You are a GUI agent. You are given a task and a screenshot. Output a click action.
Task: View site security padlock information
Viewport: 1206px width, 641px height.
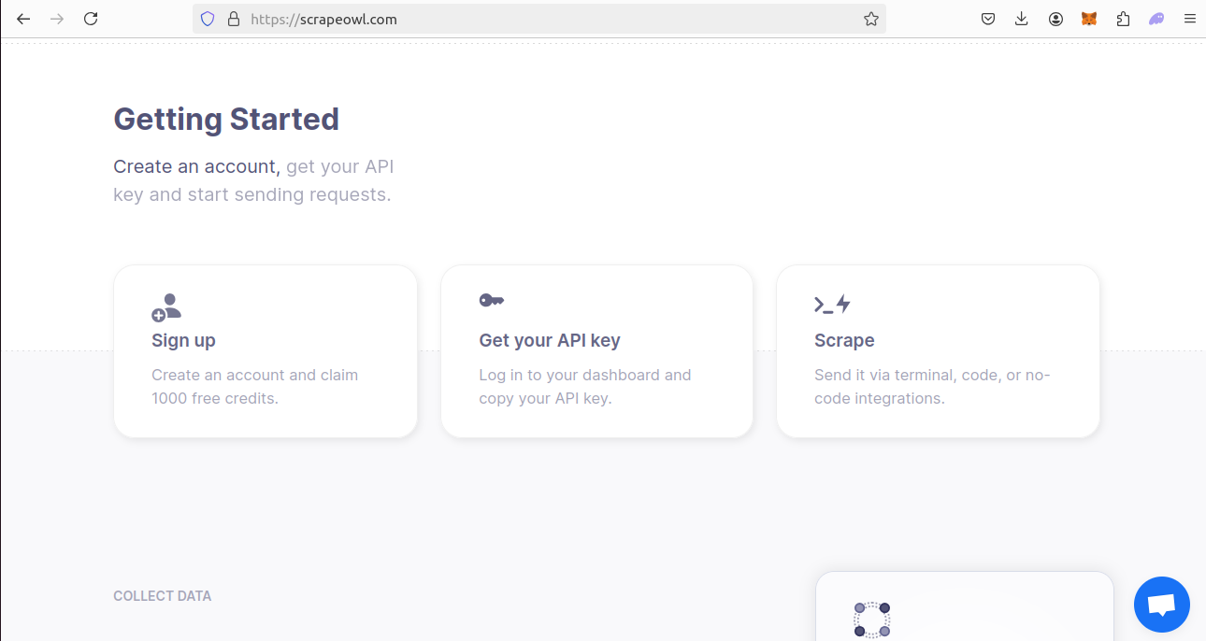coord(234,19)
